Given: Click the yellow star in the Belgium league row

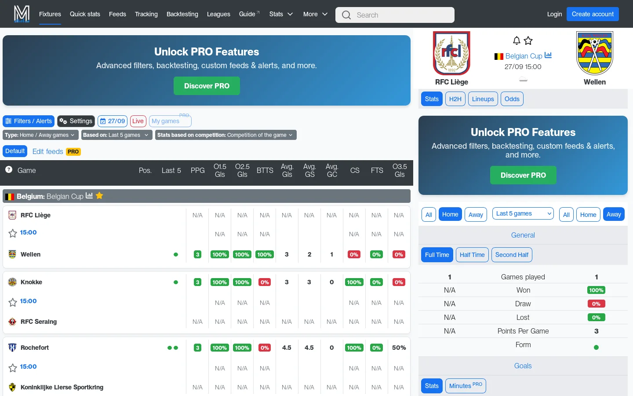Looking at the screenshot, I should [x=99, y=195].
